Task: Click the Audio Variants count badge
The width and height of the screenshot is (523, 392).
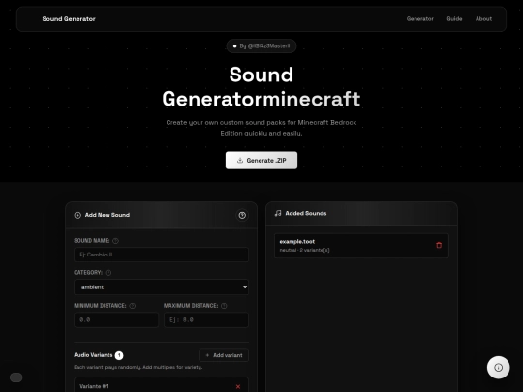Action: (x=119, y=355)
